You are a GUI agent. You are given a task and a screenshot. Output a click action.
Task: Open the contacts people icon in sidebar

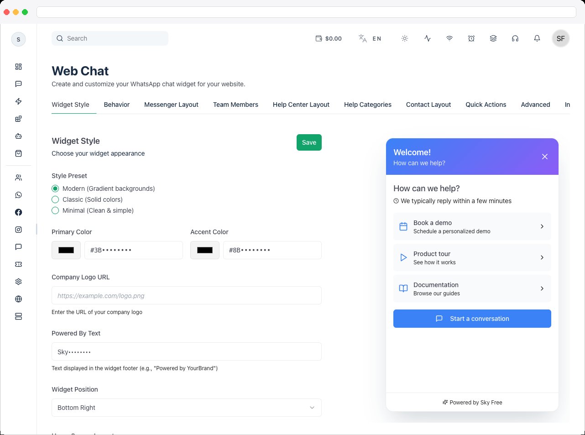(x=18, y=178)
